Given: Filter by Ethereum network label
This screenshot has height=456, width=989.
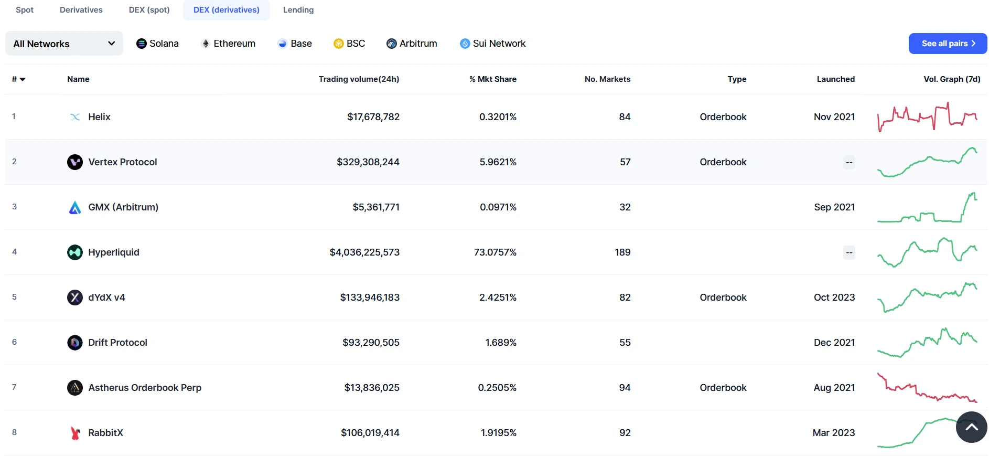Looking at the screenshot, I should pyautogui.click(x=234, y=44).
